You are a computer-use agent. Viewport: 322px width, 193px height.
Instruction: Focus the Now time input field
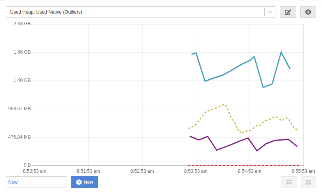tap(37, 182)
